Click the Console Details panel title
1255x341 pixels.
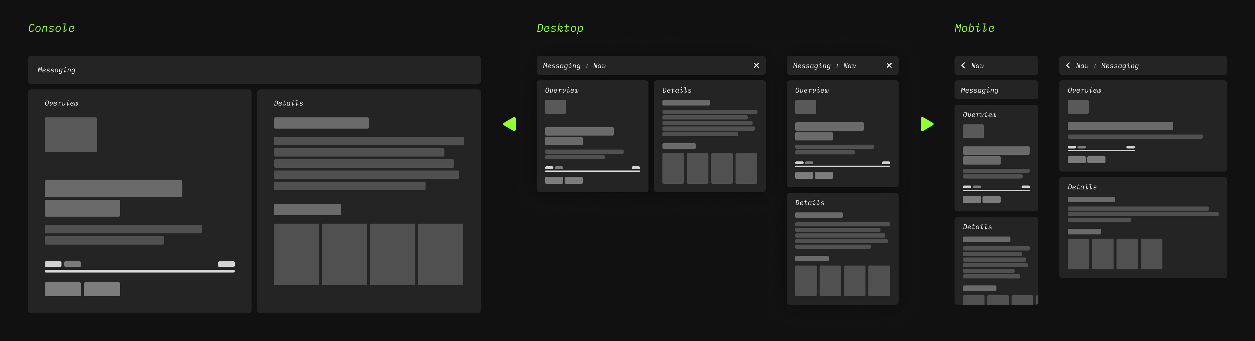point(288,103)
